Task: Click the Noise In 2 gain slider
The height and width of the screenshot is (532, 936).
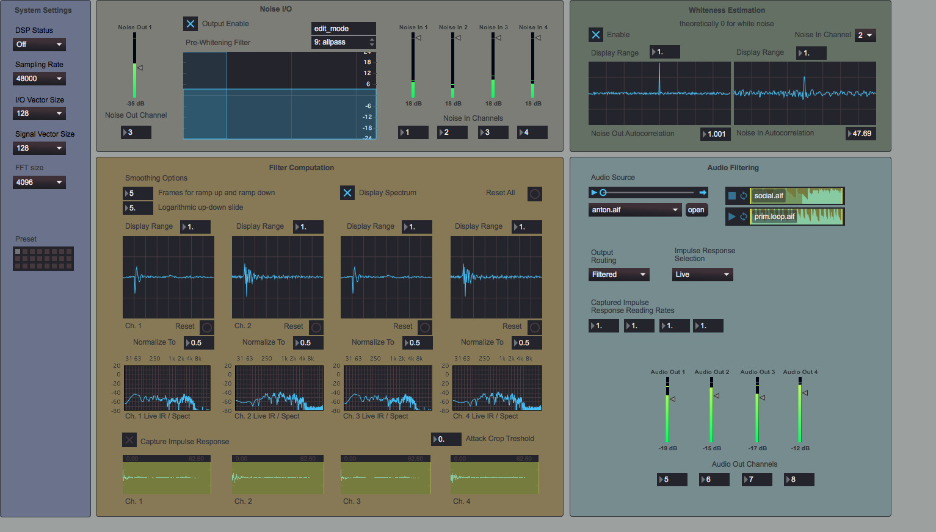Action: coord(454,65)
